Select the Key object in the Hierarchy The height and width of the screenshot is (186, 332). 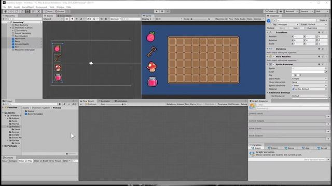pyautogui.click(x=17, y=47)
